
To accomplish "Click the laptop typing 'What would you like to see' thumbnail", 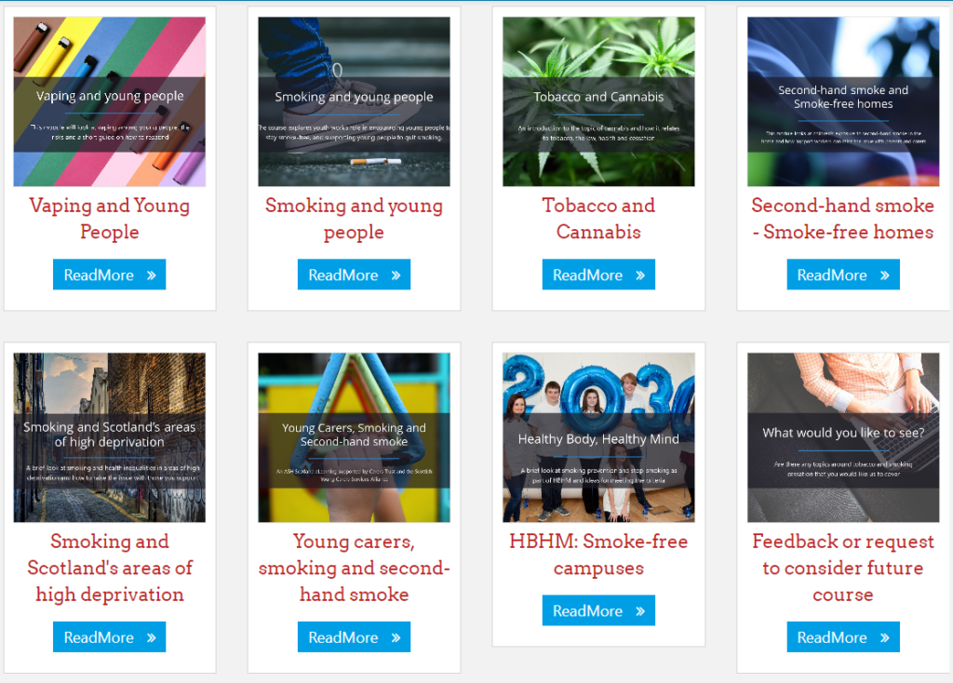I will (x=843, y=437).
